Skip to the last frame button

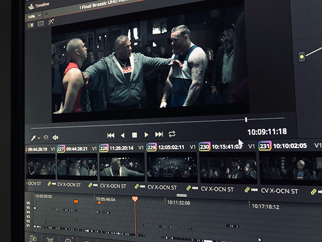159,135
